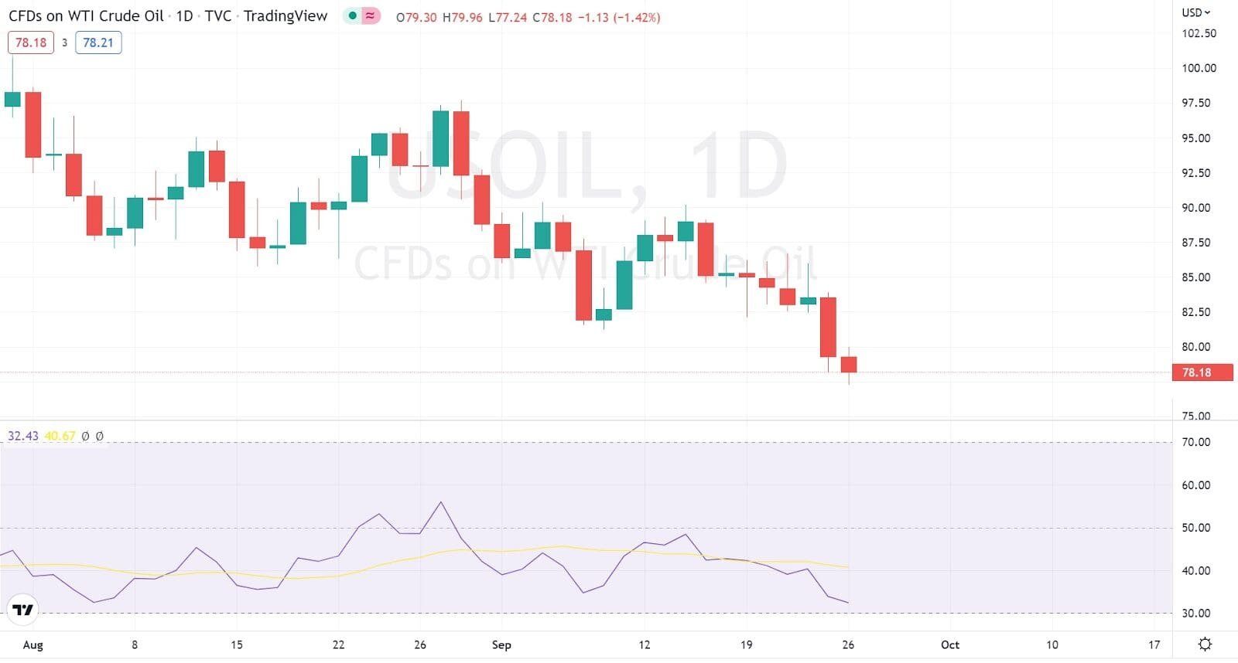Click the purple RSI value 32.43
This screenshot has width=1238, height=663.
22,436
